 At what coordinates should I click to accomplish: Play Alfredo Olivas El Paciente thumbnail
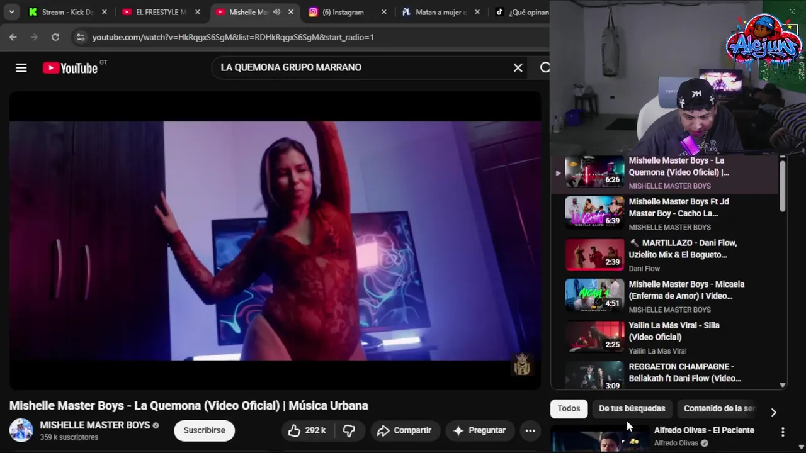point(598,440)
